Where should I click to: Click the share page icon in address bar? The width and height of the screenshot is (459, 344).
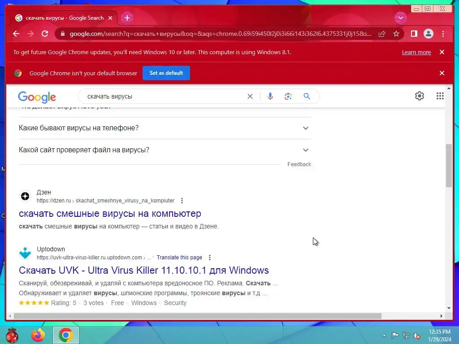click(x=382, y=34)
